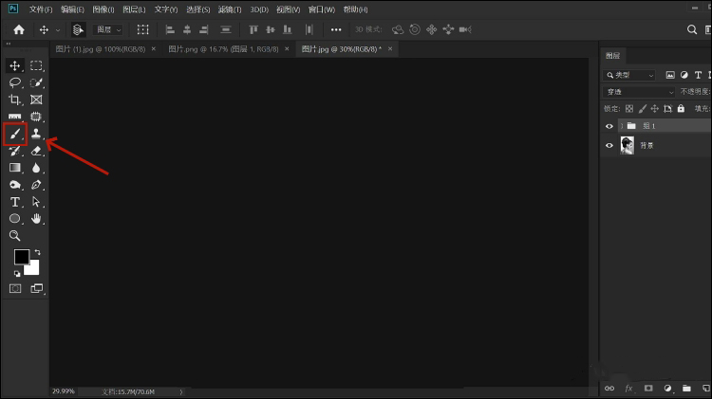
Task: Select the Gradient tool
Action: pos(14,168)
